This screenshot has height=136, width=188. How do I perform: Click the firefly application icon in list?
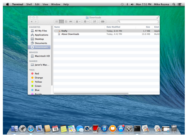[59, 31]
